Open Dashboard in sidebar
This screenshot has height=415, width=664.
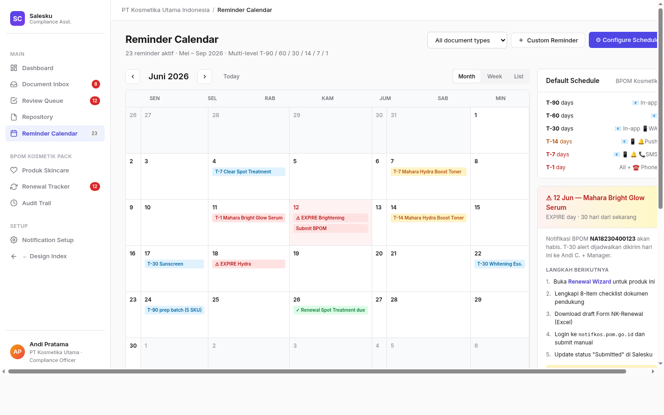point(55,68)
